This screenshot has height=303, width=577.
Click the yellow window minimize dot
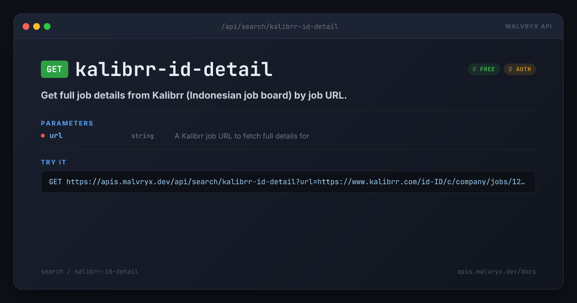(37, 26)
